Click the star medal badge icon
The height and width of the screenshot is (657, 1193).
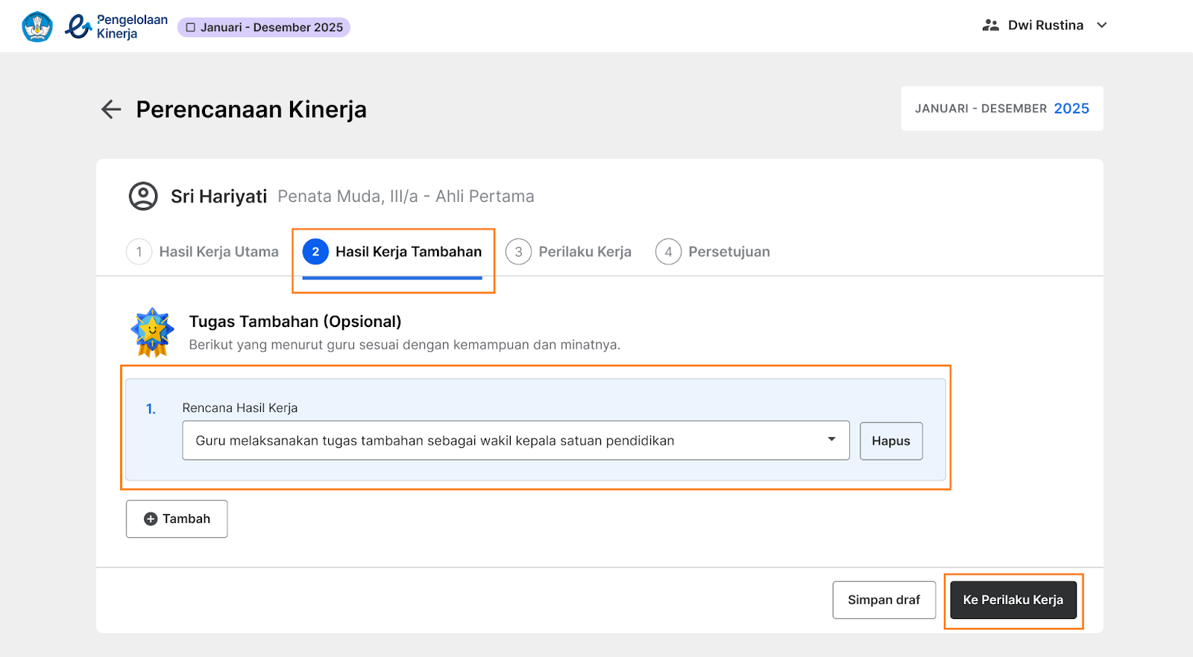pos(152,332)
